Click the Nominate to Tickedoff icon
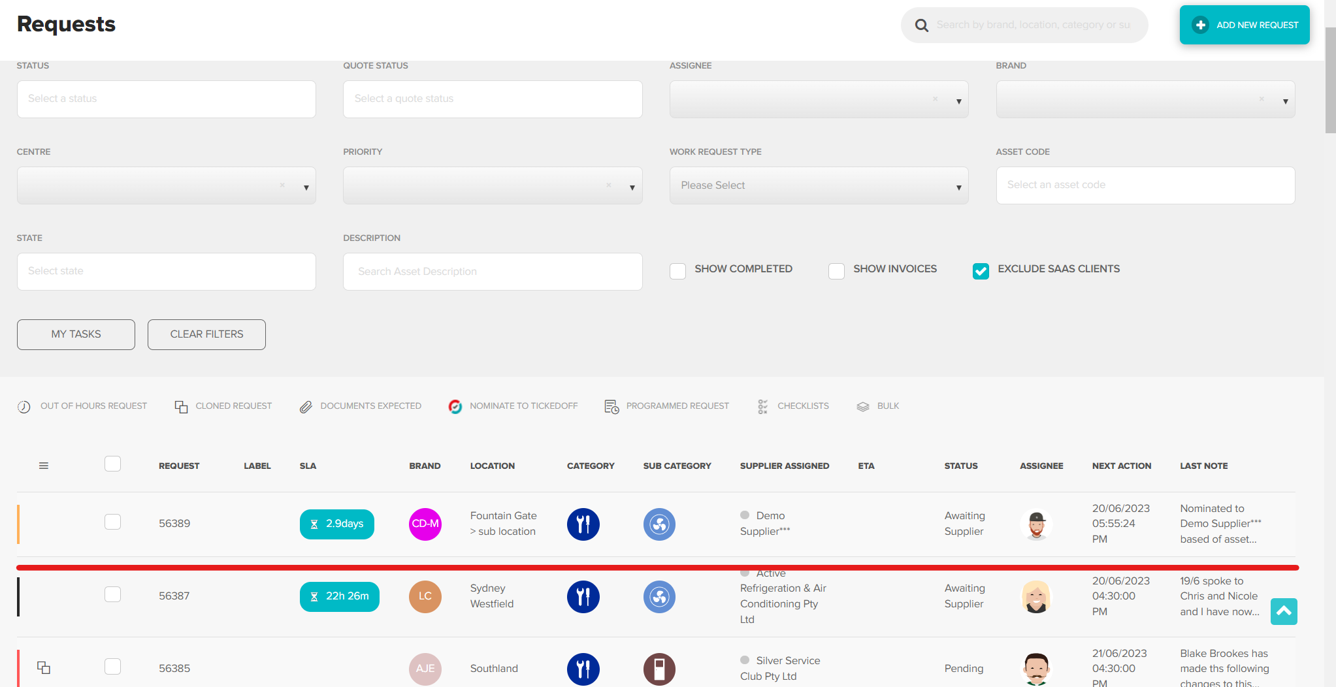Viewport: 1336px width, 687px height. click(x=455, y=406)
